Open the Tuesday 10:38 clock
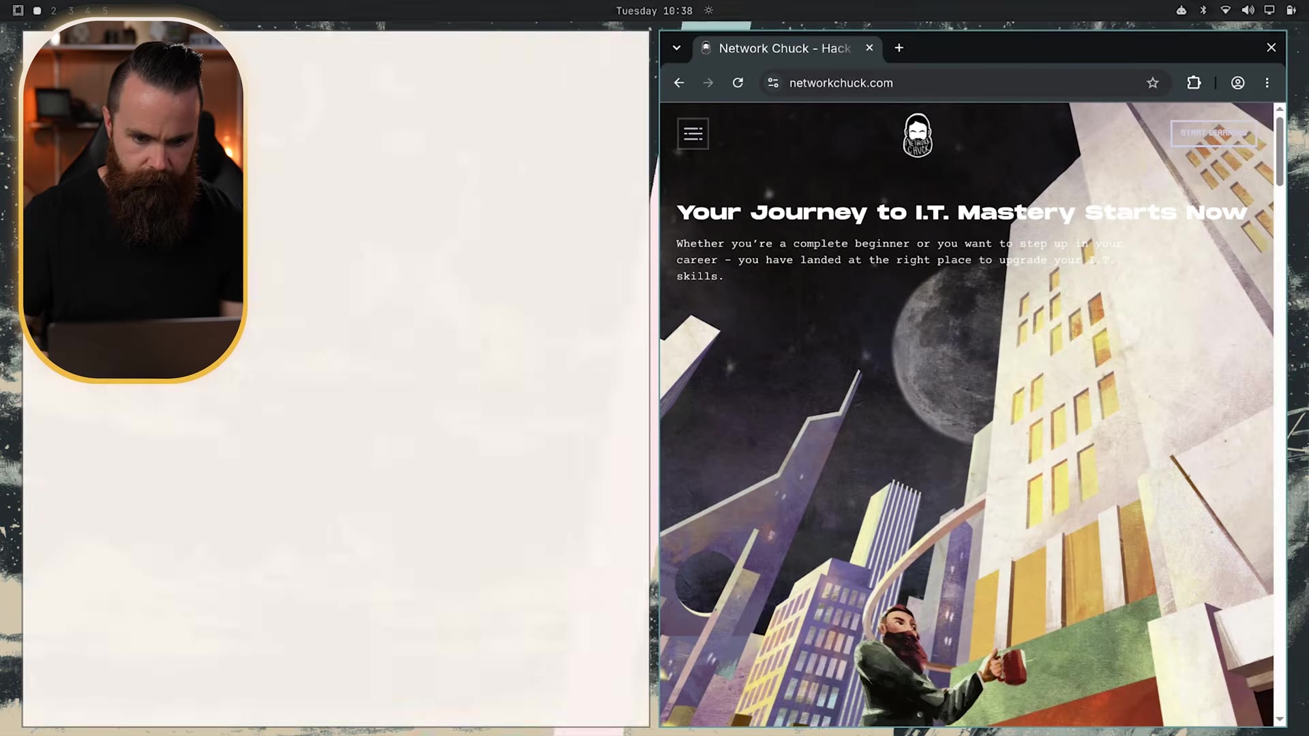 coord(654,11)
